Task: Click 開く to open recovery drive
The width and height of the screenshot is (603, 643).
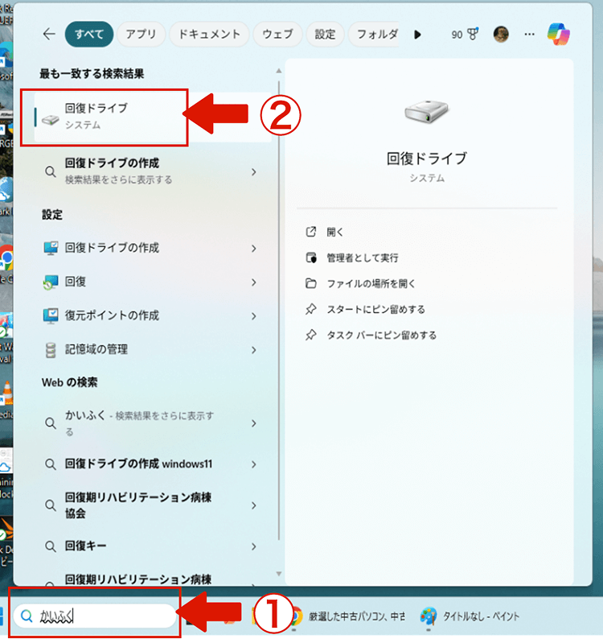Action: [x=335, y=232]
